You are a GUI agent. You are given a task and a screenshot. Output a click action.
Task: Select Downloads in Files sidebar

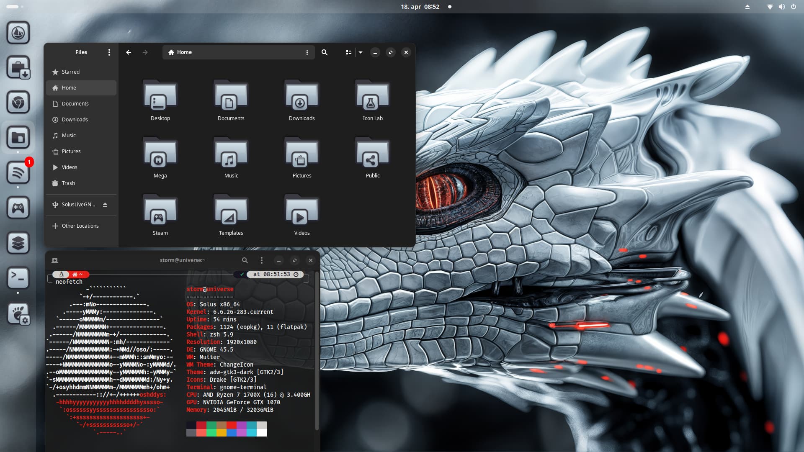pos(81,120)
